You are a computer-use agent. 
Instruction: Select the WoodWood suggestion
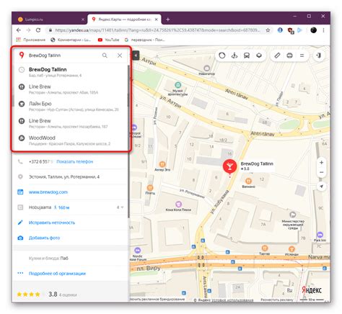point(71,140)
